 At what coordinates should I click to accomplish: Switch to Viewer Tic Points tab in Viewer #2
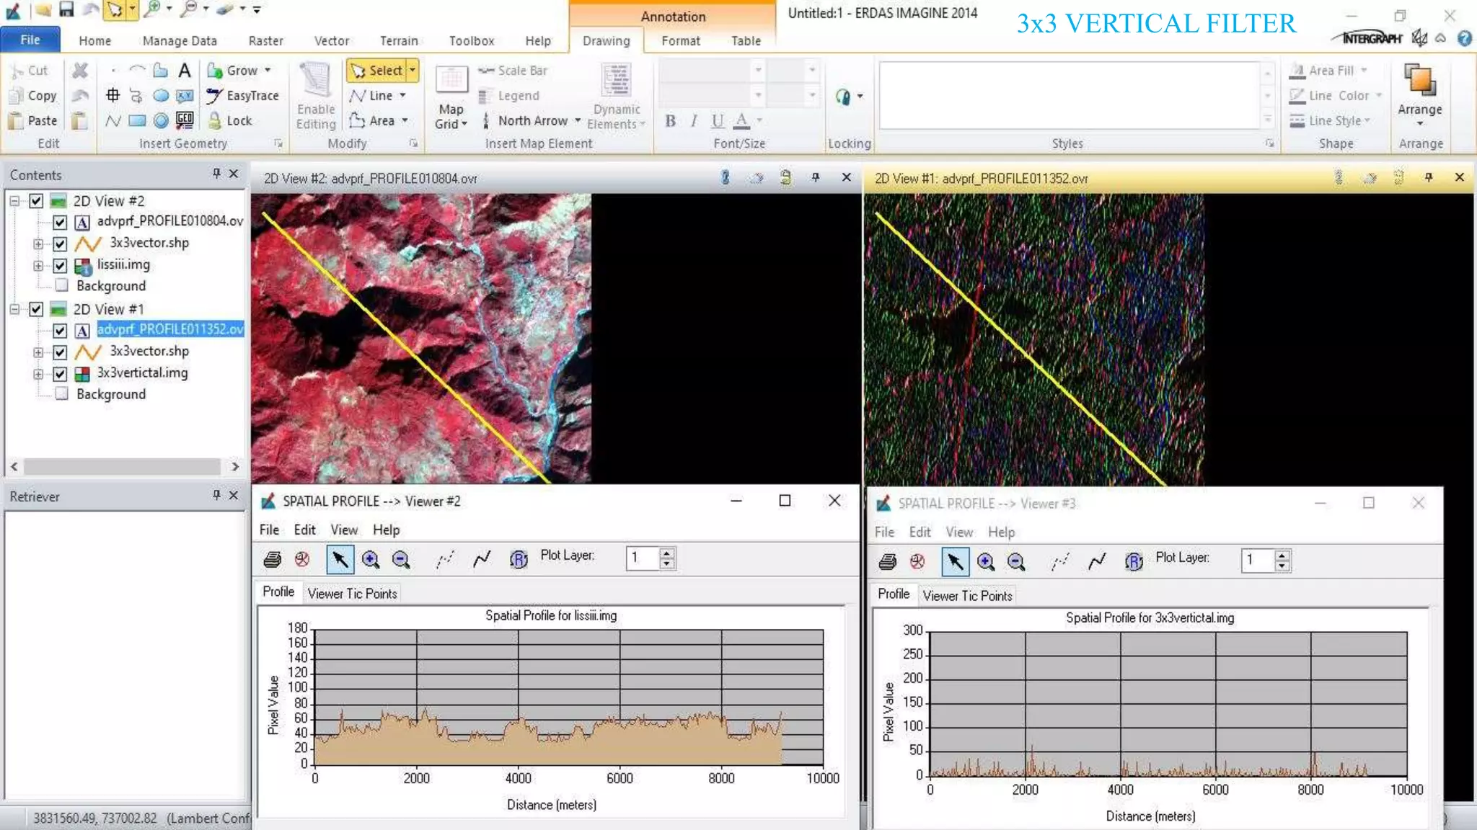[x=352, y=594]
